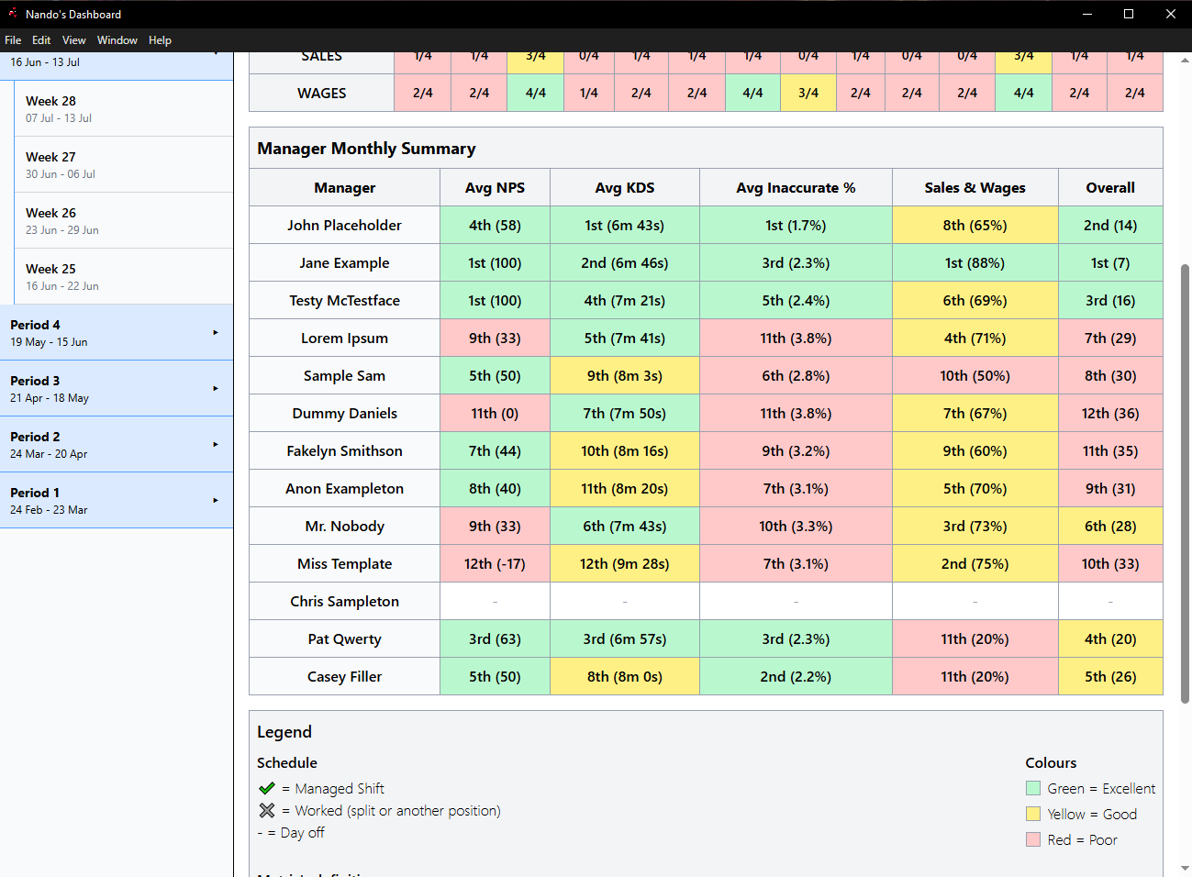Open the File menu
1192x877 pixels.
(13, 40)
